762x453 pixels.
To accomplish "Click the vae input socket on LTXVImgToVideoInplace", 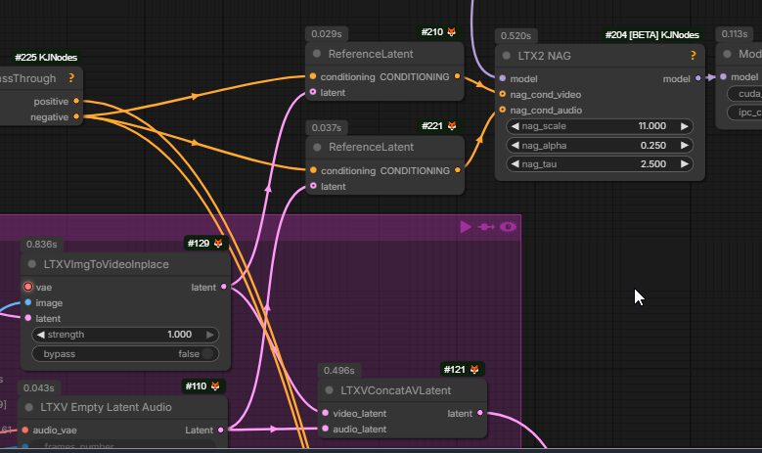I will click(28, 287).
